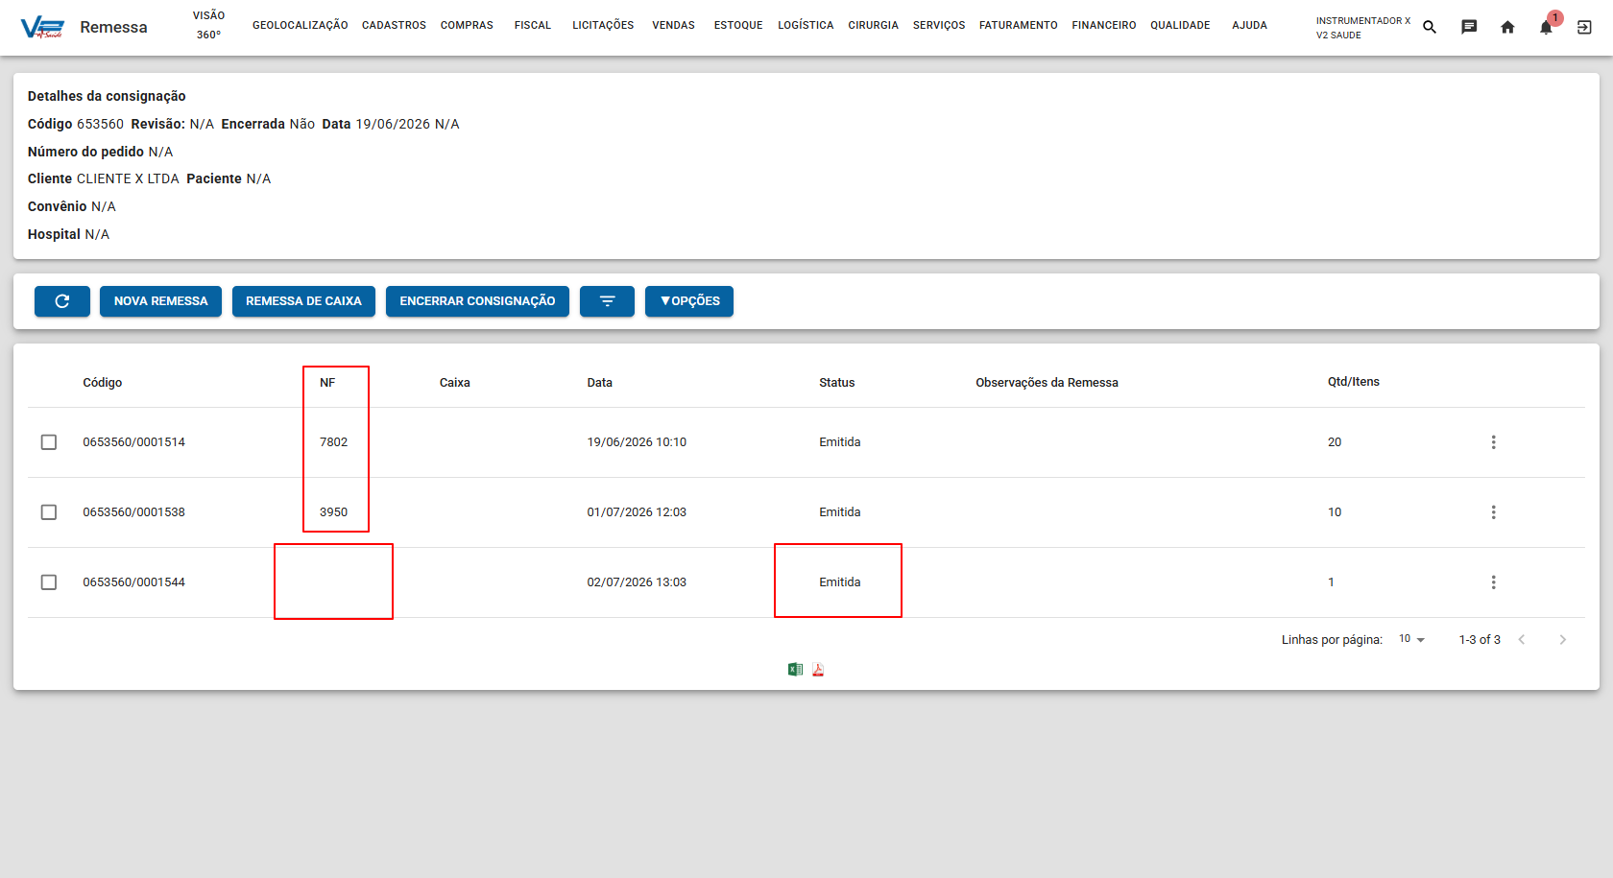
Task: Click the ENCERRAR CONSIGNAÇÃO button
Action: (x=477, y=301)
